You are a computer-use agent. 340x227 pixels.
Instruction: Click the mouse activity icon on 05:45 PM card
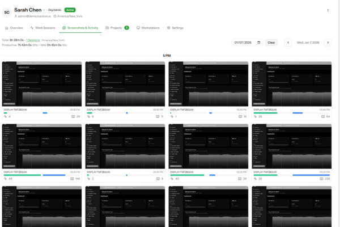(x=172, y=117)
